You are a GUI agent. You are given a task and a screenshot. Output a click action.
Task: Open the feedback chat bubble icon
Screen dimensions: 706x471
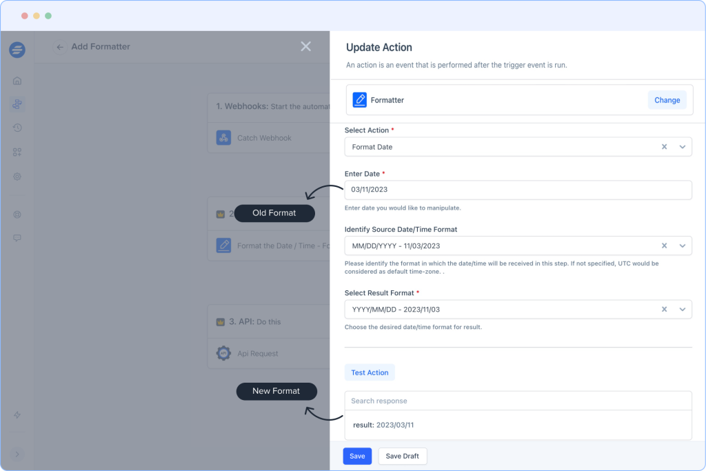17,238
